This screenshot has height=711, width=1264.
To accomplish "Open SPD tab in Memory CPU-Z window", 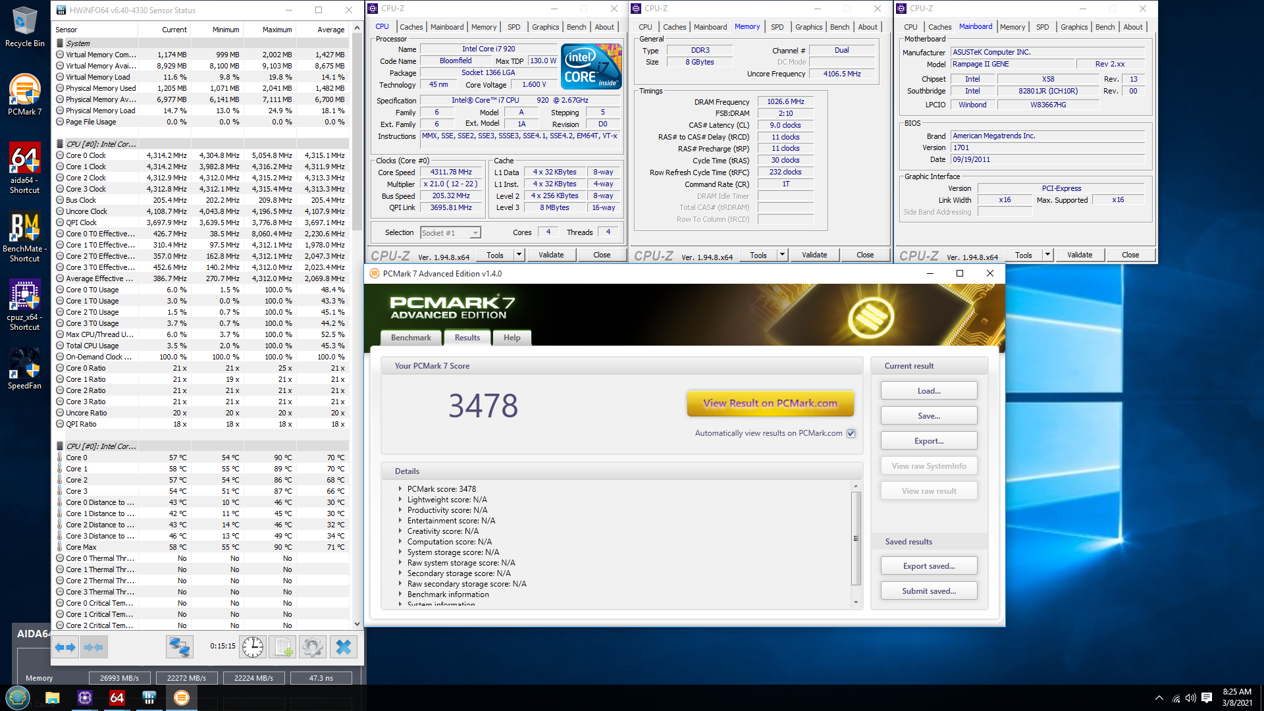I will click(777, 27).
